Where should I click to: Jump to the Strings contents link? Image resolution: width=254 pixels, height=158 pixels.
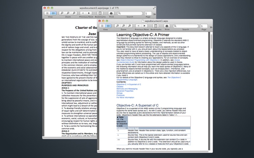coord(120,93)
